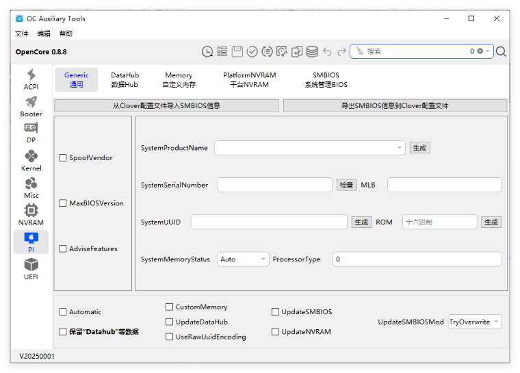
Task: Switch to the Memory 自定义内存 tab
Action: 179,79
